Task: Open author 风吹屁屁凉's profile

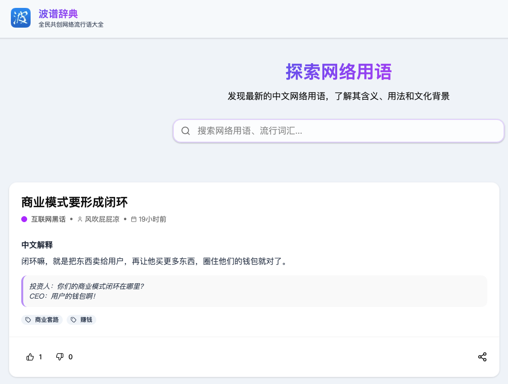Action: pyautogui.click(x=102, y=219)
